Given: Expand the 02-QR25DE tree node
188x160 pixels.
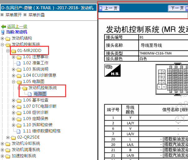Looking at the screenshot, I should [x=8, y=138].
